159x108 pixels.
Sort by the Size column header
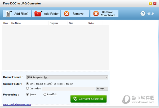(77, 23)
